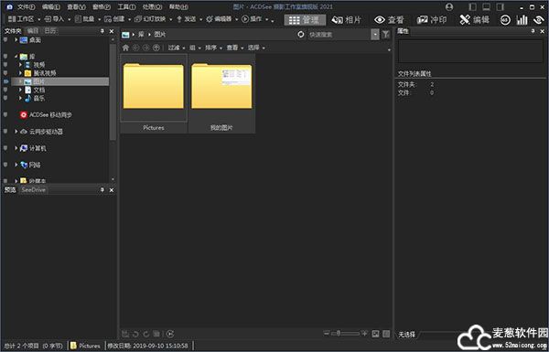Open the 窗格 (Panes) menu
The height and width of the screenshot is (352, 549).
point(102,6)
